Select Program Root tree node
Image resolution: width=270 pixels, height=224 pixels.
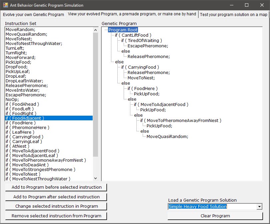tap(123, 30)
